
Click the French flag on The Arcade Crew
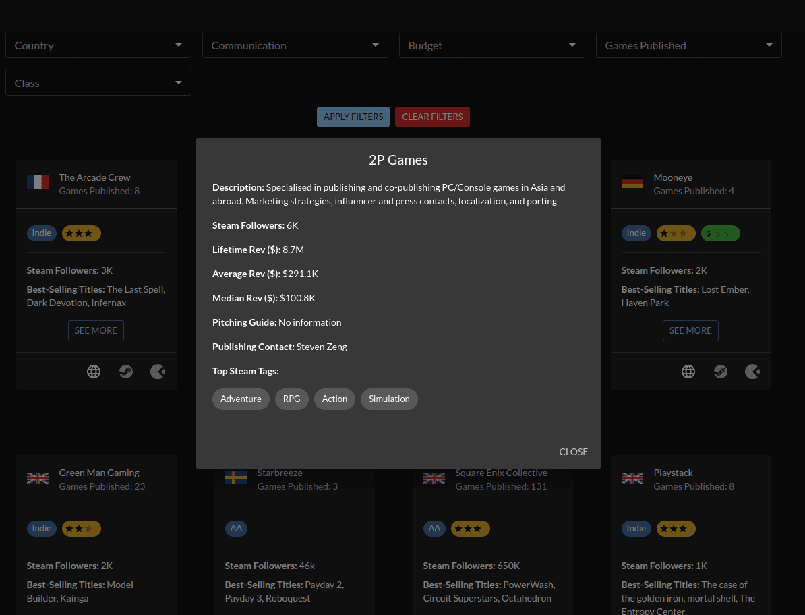tap(38, 181)
